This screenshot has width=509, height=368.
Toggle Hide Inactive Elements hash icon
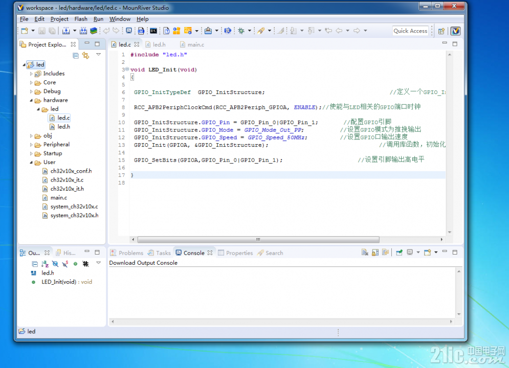[85, 264]
